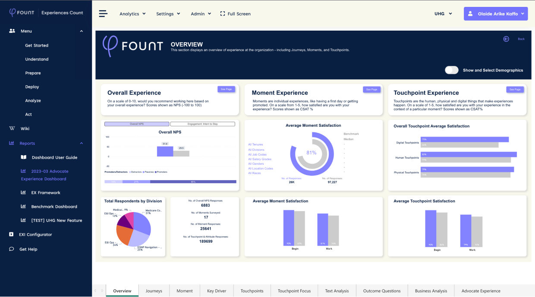Open Prepare in the sidebar
The width and height of the screenshot is (535, 297).
point(33,73)
